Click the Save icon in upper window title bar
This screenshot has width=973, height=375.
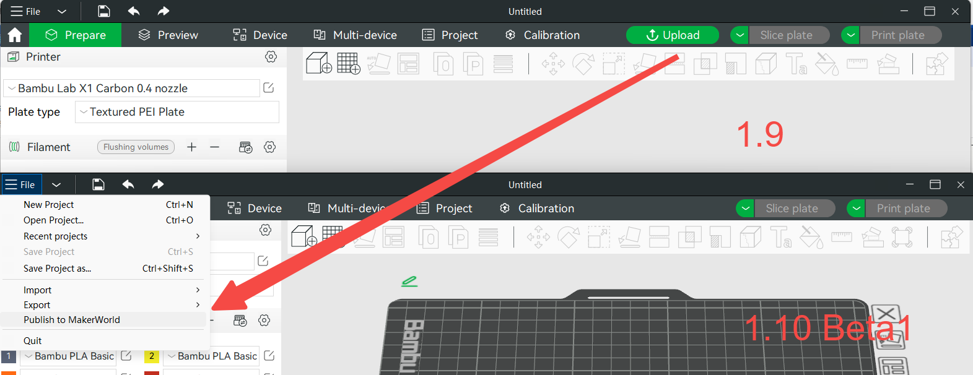[x=104, y=11]
